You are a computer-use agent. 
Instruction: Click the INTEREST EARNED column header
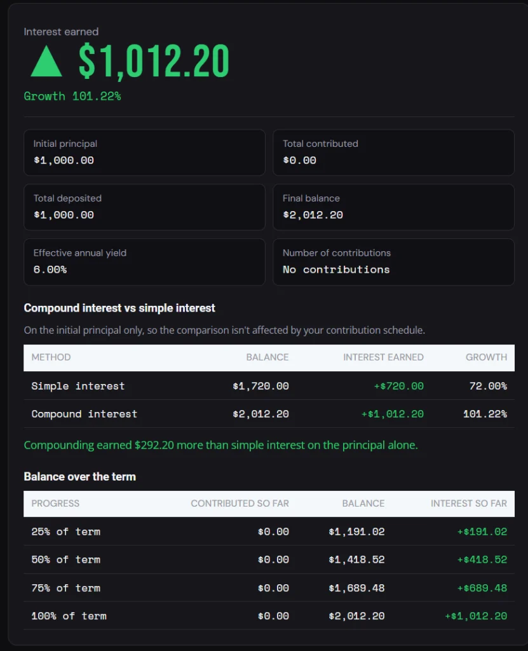(383, 357)
